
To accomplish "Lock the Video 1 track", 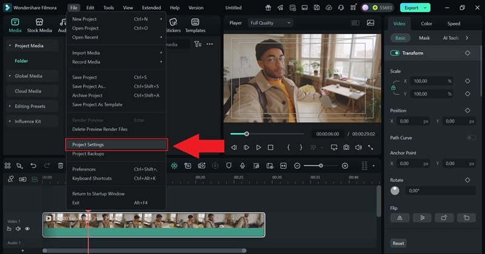I will [9, 229].
